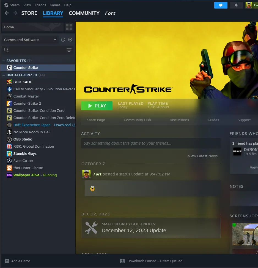Click the Steam logo icon in menu bar
The image size is (258, 268).
tap(6, 5)
